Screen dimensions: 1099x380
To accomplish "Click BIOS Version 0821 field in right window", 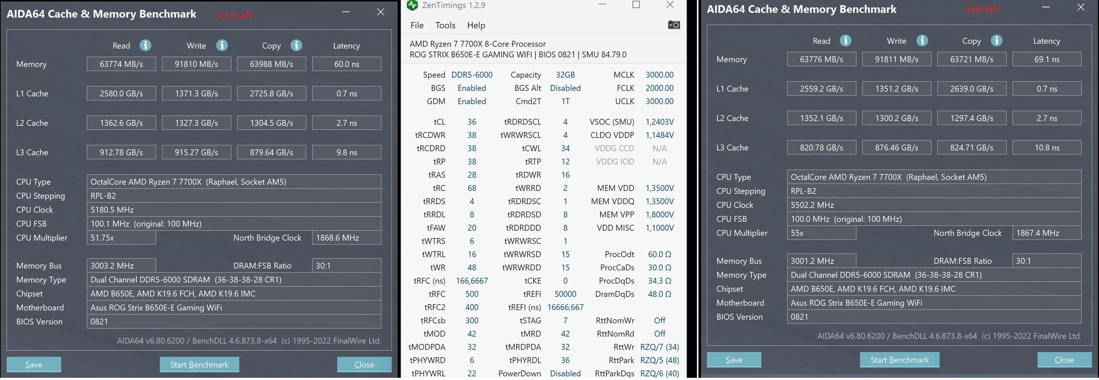I will click(x=934, y=317).
